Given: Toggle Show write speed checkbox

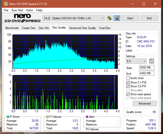Looking at the screenshot, I should point(128,98).
